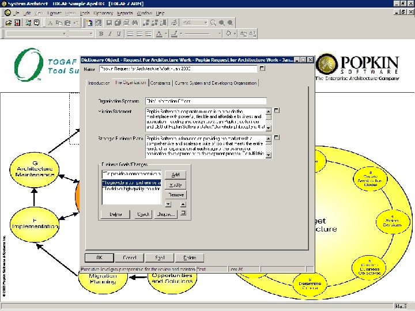415x311 pixels.
Task: Open the Edit menu
Action: coord(27,13)
